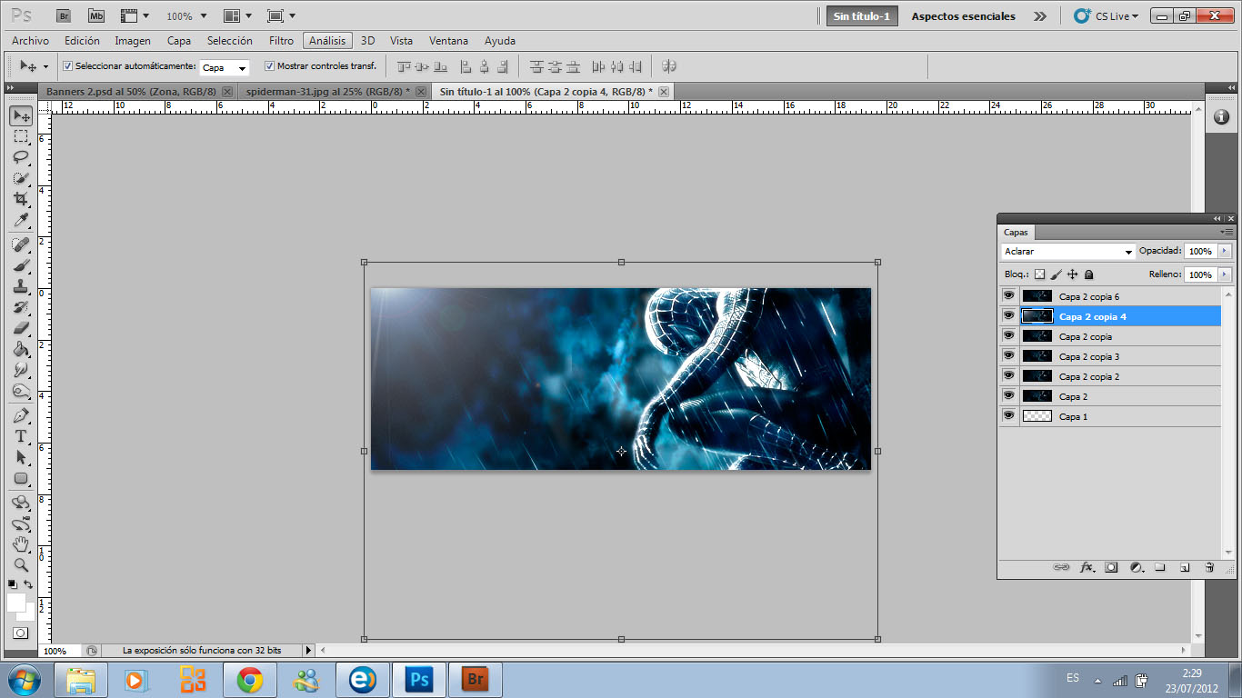Open the CS Live button
Image resolution: width=1242 pixels, height=698 pixels.
coord(1107,16)
